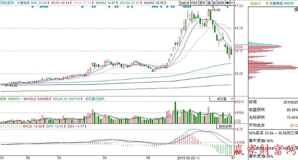
Task: Click the 窗 window layout icon
Action: click(x=214, y=3)
